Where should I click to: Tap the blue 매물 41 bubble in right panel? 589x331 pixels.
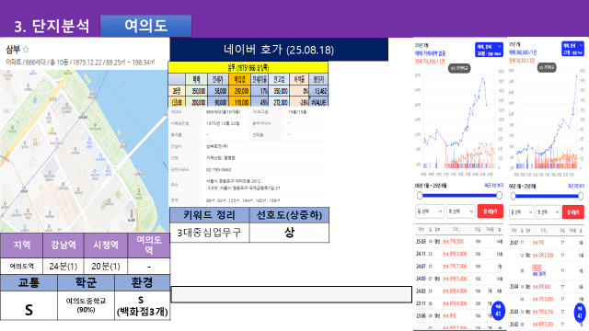(581, 313)
